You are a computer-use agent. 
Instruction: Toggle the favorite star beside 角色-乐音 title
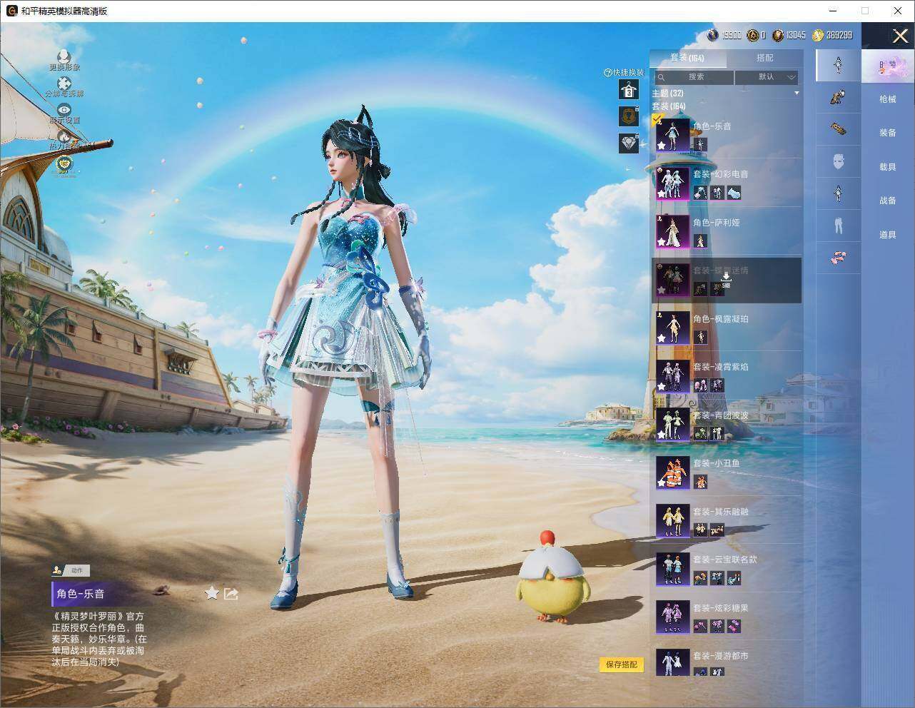(x=212, y=593)
